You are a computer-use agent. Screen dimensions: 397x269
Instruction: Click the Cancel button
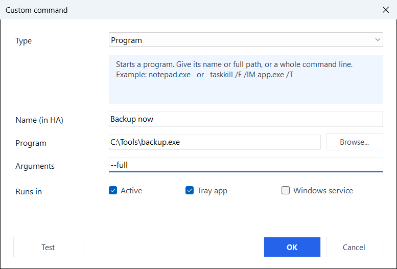click(x=355, y=247)
